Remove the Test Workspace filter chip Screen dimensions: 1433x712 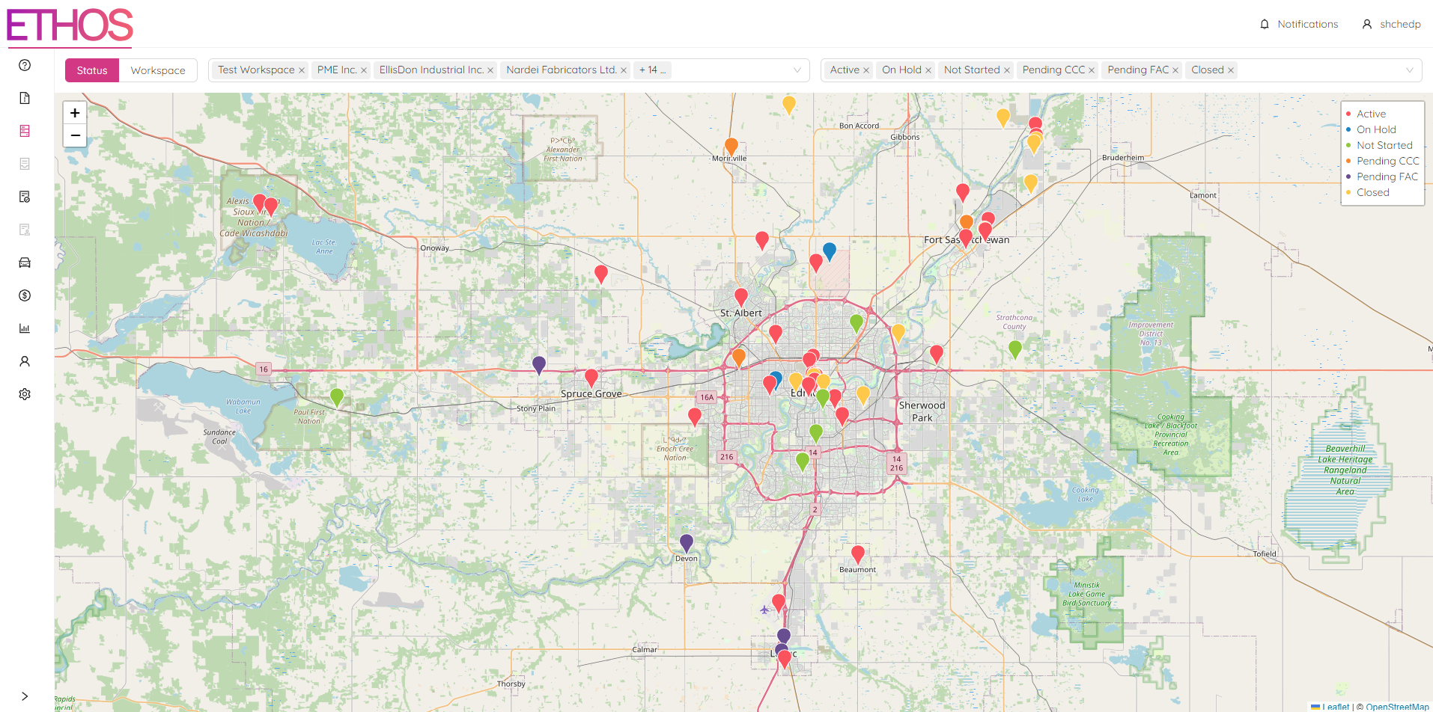coord(302,70)
